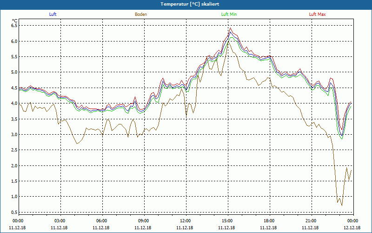Click the brown Boden legend label
The image size is (372, 233).
tap(141, 14)
